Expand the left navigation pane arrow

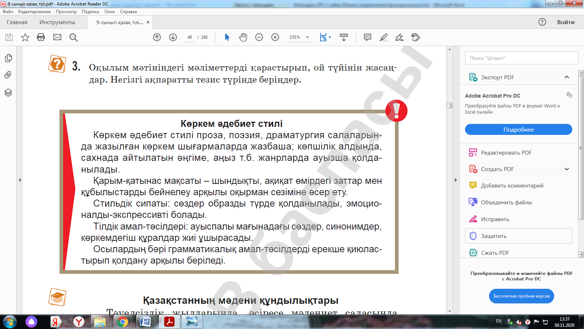(20, 180)
